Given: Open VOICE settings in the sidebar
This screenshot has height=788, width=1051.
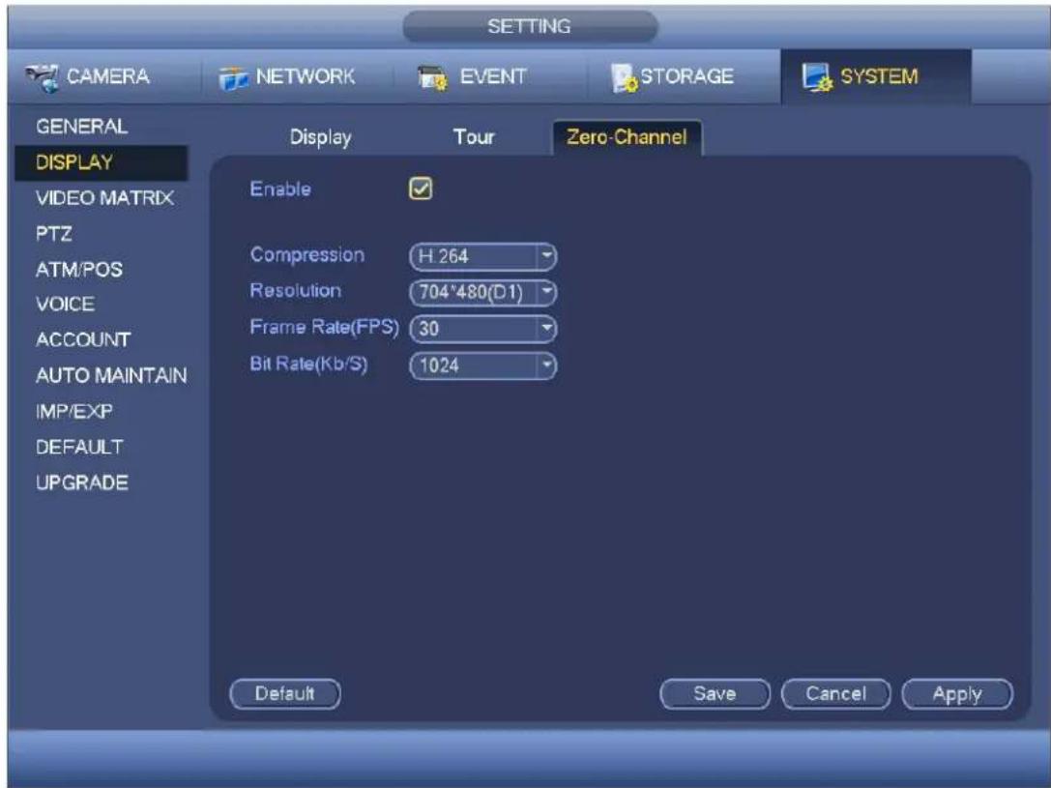Looking at the screenshot, I should click(x=65, y=305).
